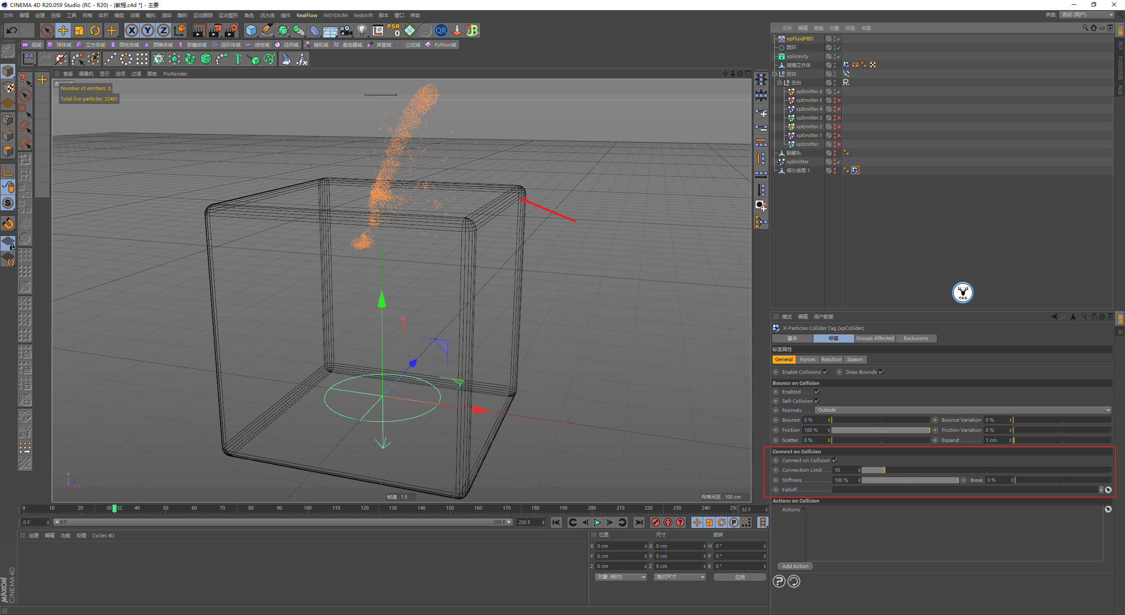Uncheck the Bounce Enabled checkbox
The height and width of the screenshot is (615, 1125).
[817, 392]
